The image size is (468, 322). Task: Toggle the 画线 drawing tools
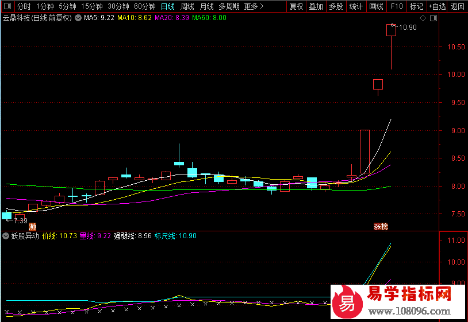(x=376, y=7)
